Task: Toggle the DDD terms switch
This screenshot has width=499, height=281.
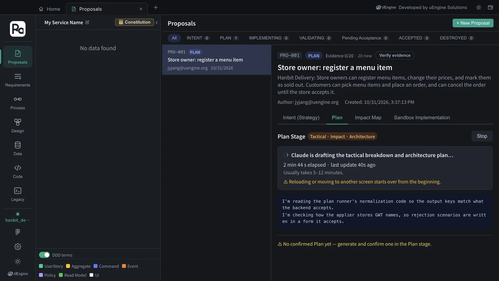Action: tap(44, 255)
